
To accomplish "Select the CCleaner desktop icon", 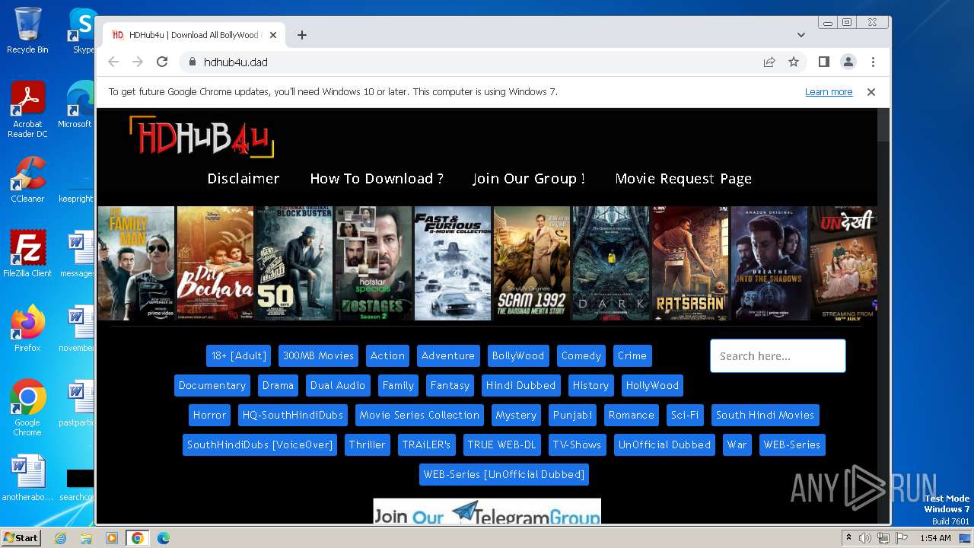I will click(27, 180).
